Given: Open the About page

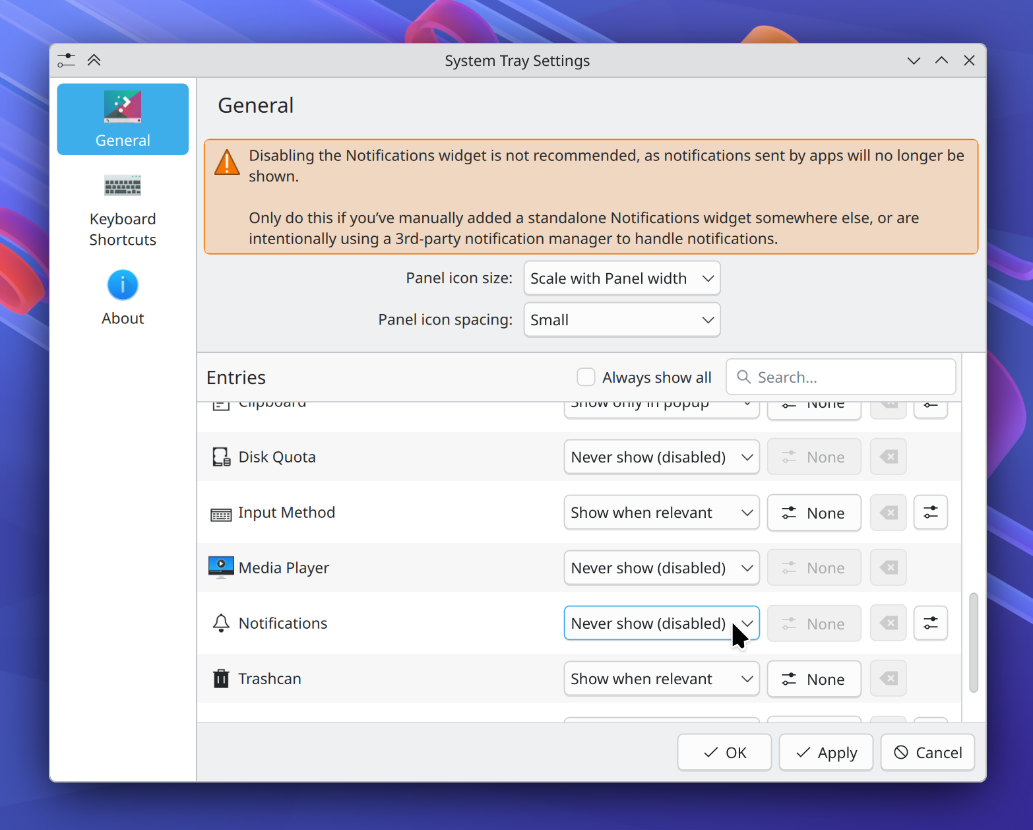Looking at the screenshot, I should click(x=123, y=297).
